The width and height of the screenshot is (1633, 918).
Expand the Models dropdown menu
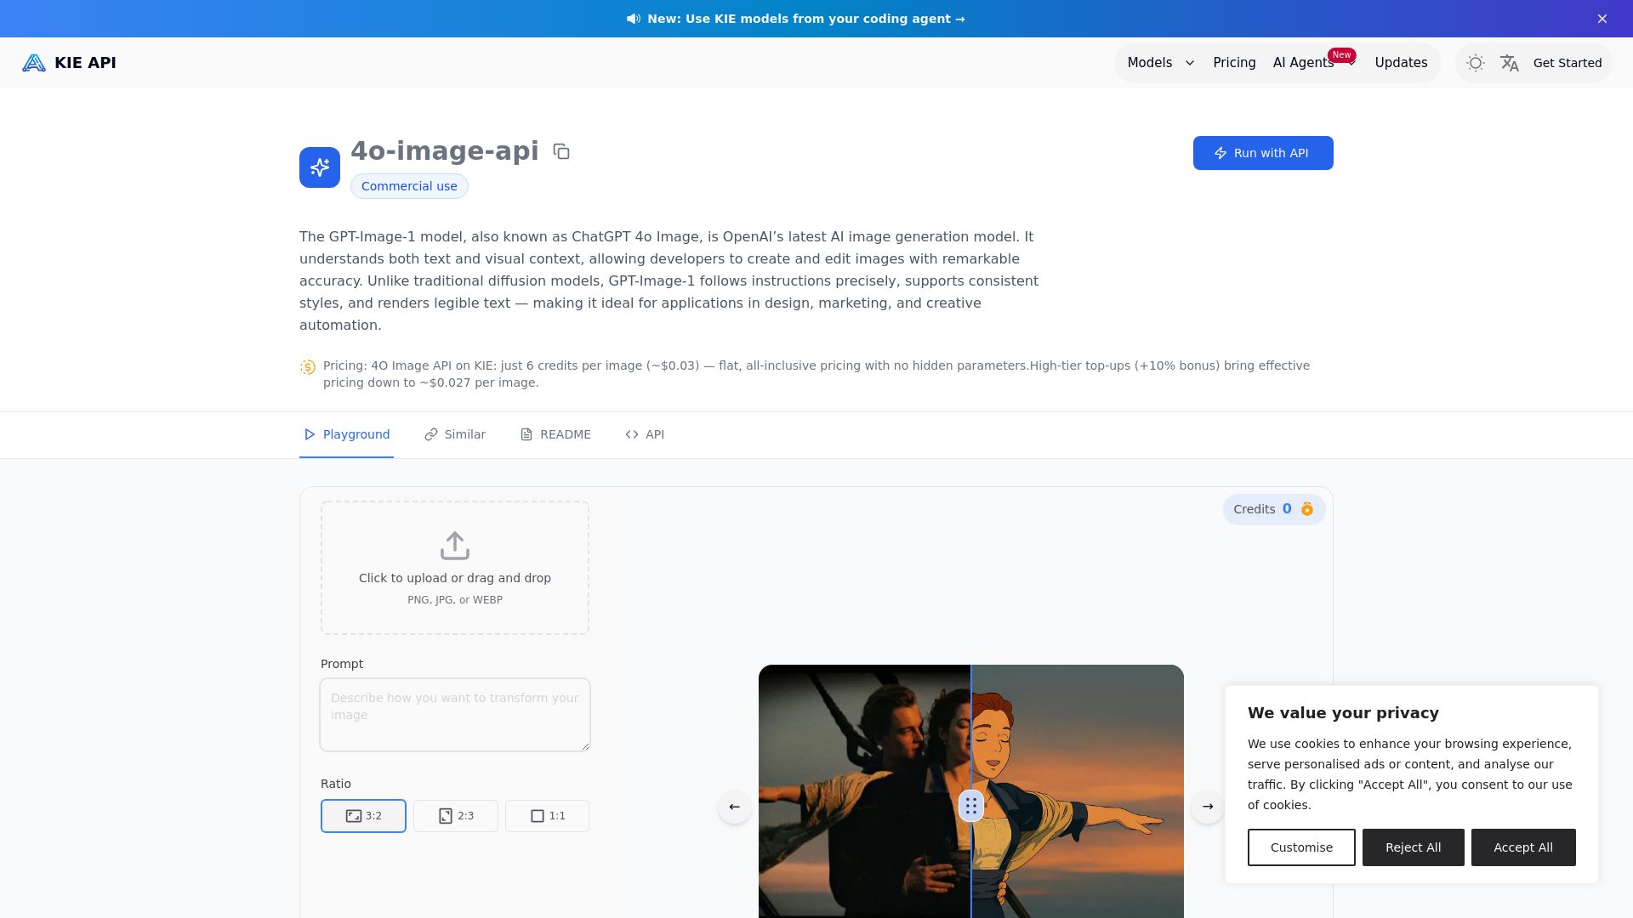coord(1161,63)
